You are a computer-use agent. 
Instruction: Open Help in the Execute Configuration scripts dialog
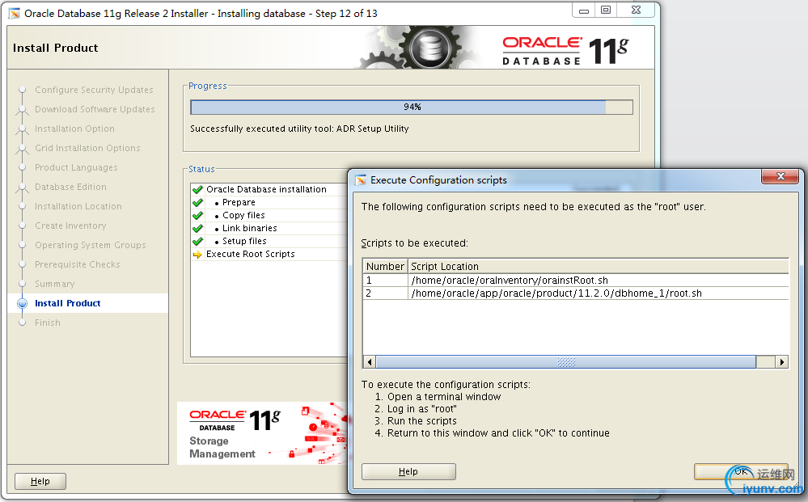408,471
